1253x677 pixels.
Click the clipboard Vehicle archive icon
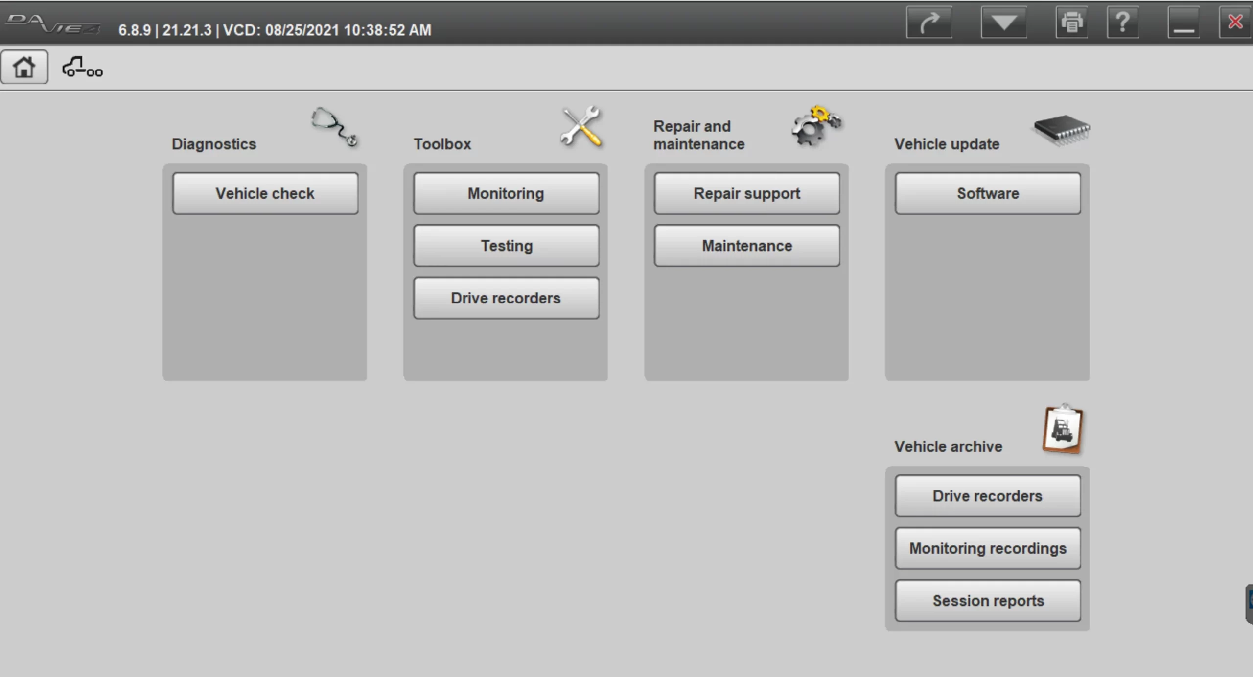tap(1063, 429)
